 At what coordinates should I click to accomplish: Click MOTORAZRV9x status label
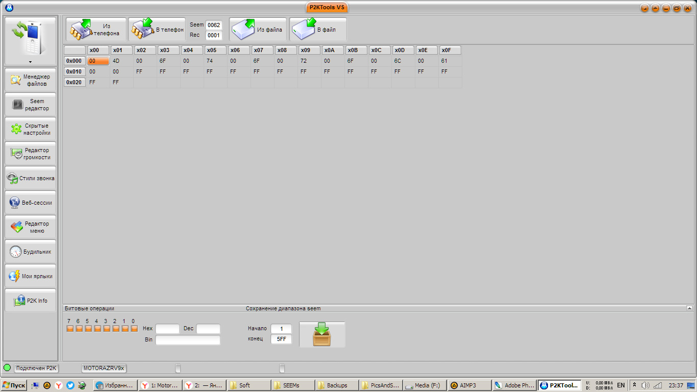tap(104, 368)
